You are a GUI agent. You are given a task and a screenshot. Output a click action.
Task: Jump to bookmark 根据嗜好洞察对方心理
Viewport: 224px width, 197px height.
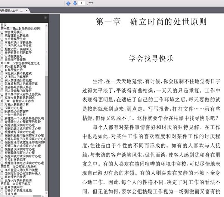(19, 132)
